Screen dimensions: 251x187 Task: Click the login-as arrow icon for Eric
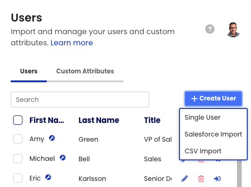point(217,179)
